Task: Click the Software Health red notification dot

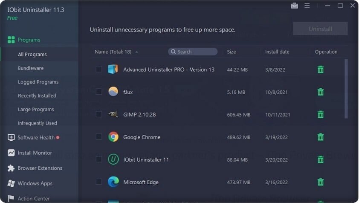Action: 58,137
